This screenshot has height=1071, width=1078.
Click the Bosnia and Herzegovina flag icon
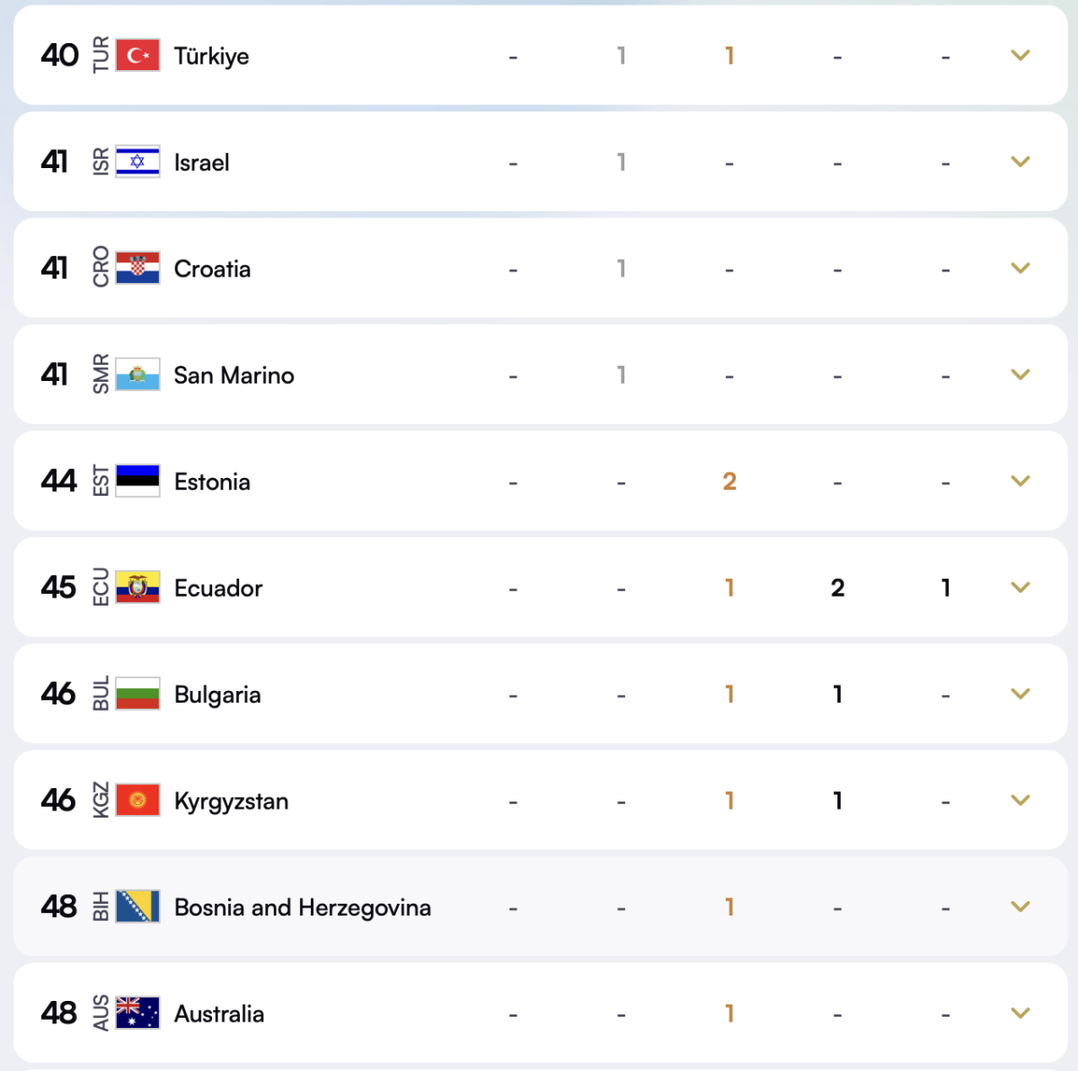(x=137, y=907)
